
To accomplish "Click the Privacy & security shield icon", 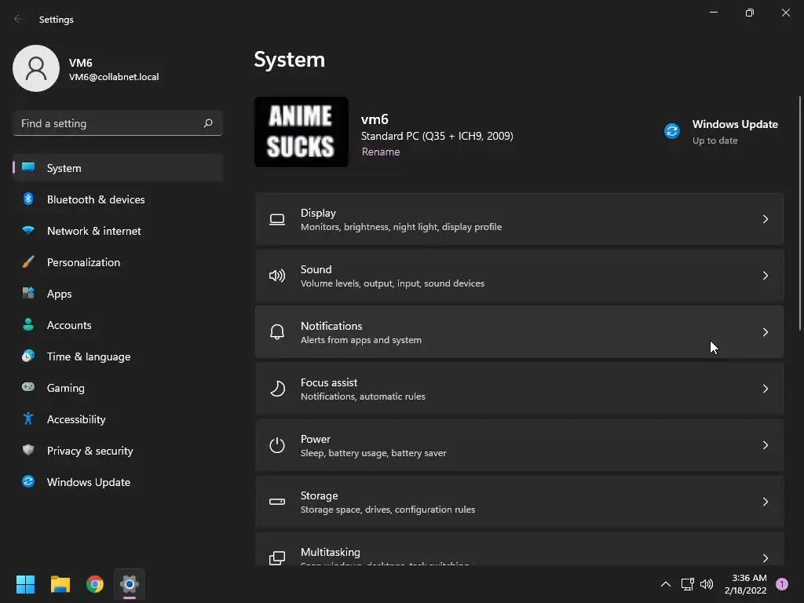I will tap(28, 450).
